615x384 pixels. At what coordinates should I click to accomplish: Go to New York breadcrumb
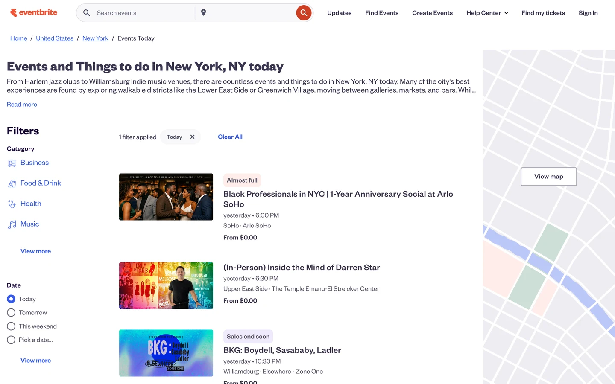pos(95,38)
